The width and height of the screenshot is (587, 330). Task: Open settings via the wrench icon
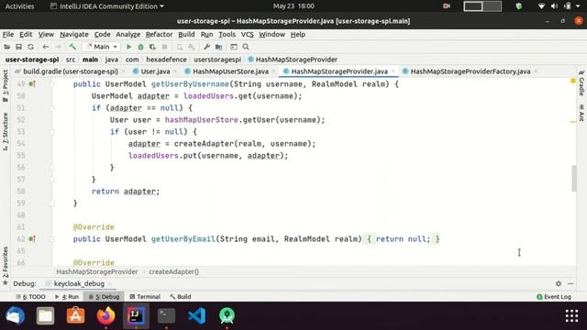pos(206,47)
